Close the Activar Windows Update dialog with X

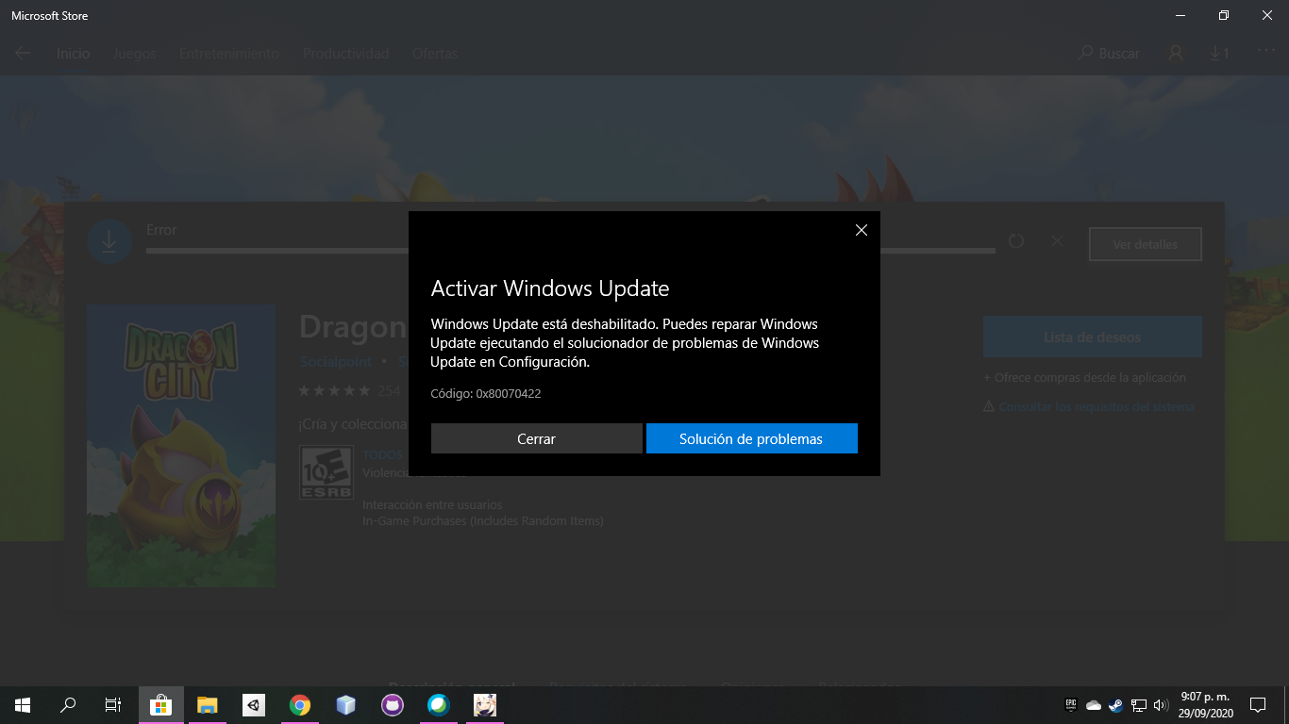pos(861,230)
